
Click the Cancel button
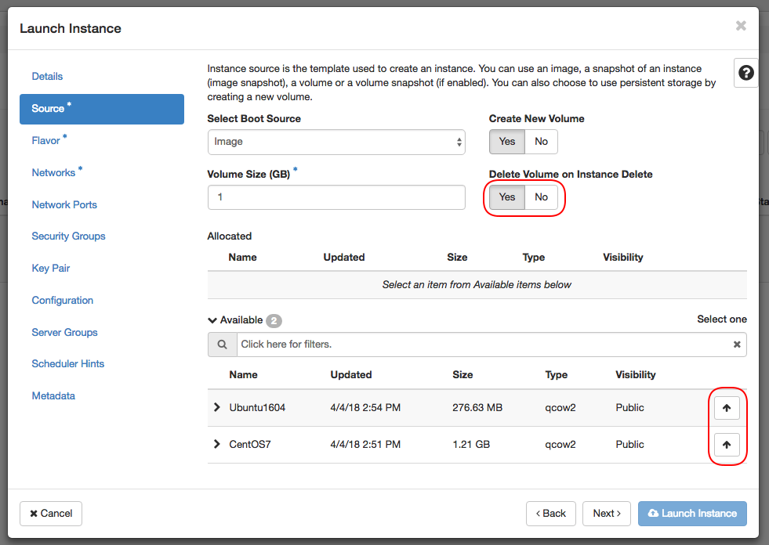50,514
